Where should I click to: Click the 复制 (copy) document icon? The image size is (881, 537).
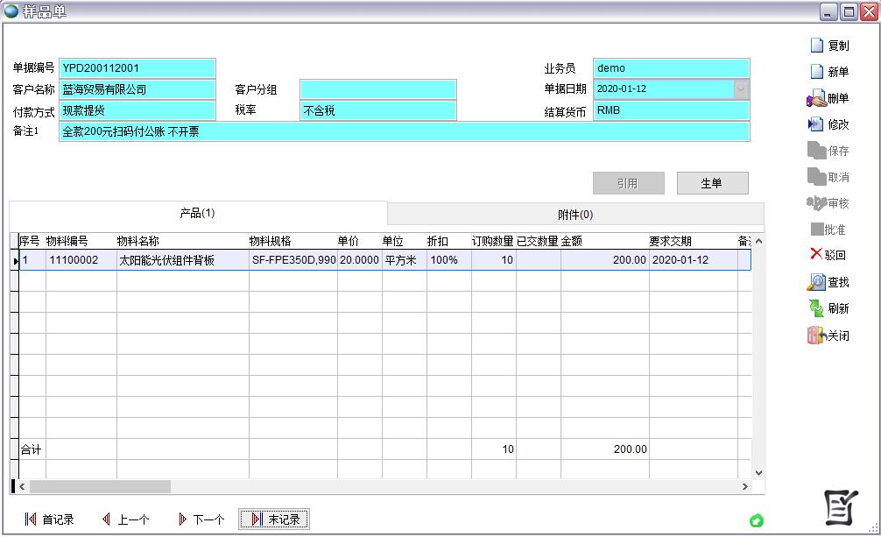coord(816,46)
